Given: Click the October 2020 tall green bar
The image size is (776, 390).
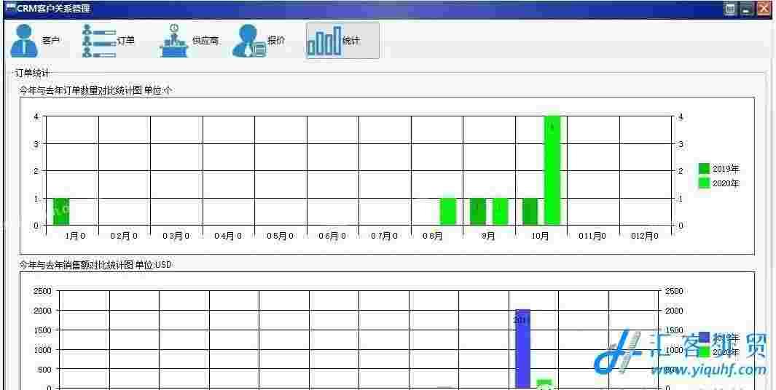Looking at the screenshot, I should click(x=552, y=170).
